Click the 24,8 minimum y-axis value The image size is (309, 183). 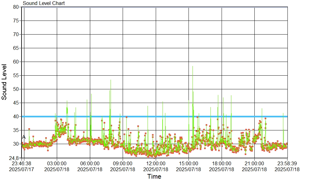[14, 158]
